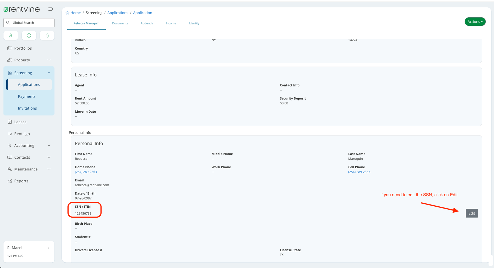Open the Actions dropdown
The height and width of the screenshot is (268, 494).
tap(475, 21)
